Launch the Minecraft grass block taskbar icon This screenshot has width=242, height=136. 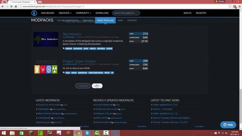31,133
